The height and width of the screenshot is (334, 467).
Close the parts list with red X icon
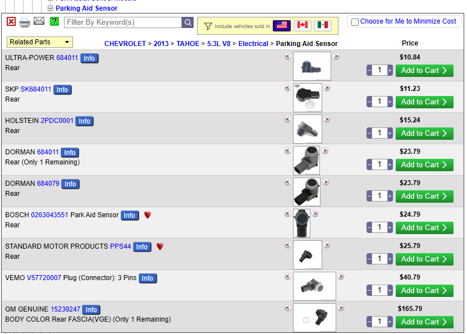11,21
